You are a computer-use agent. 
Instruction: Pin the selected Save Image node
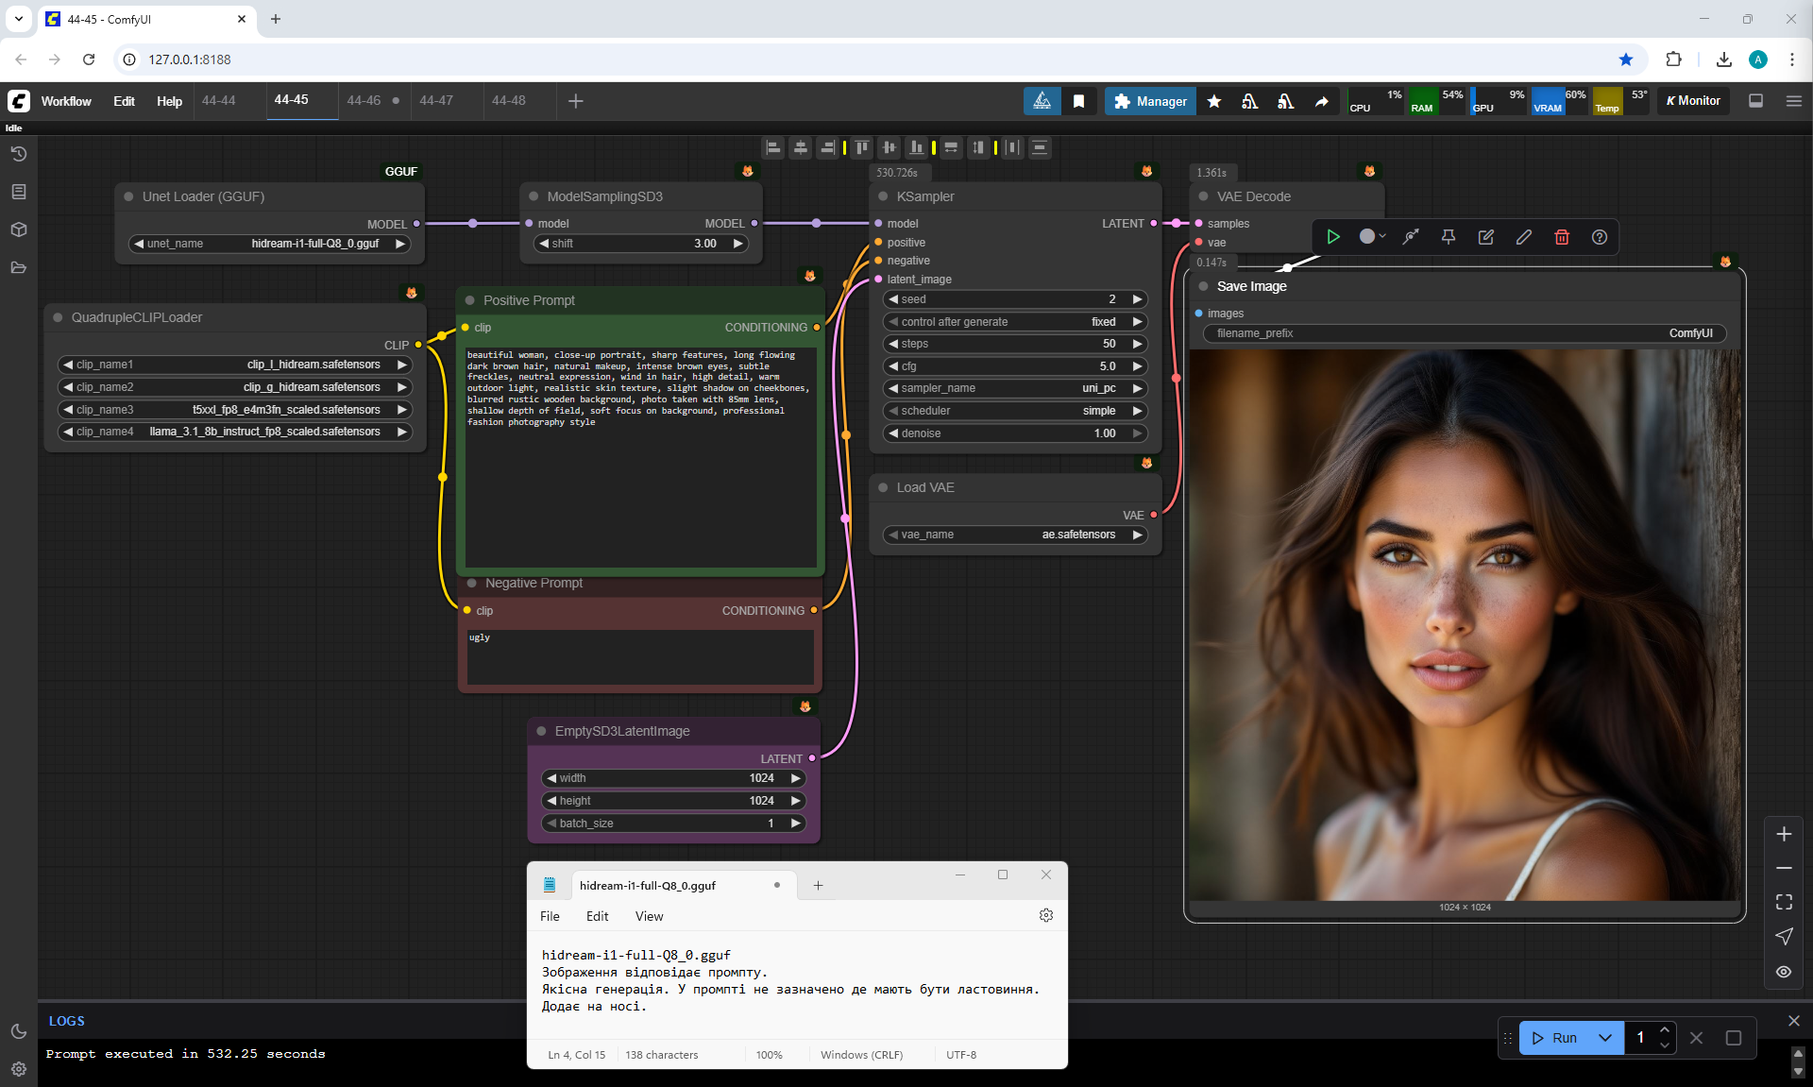point(1448,237)
